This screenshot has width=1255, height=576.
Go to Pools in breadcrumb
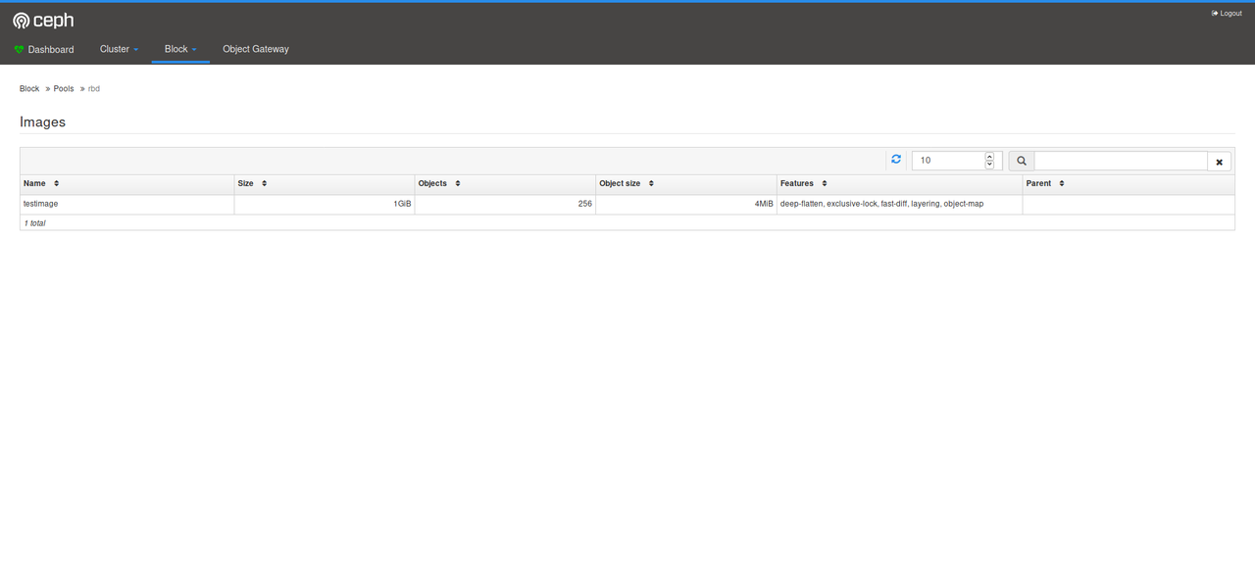click(64, 89)
